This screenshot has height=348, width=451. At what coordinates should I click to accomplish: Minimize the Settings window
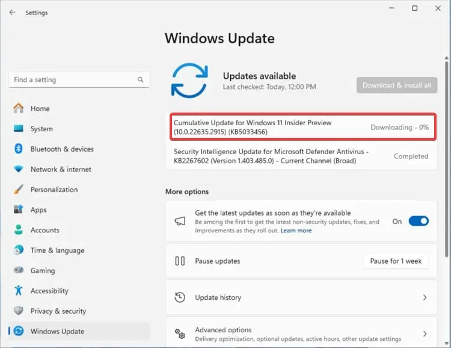pyautogui.click(x=391, y=8)
